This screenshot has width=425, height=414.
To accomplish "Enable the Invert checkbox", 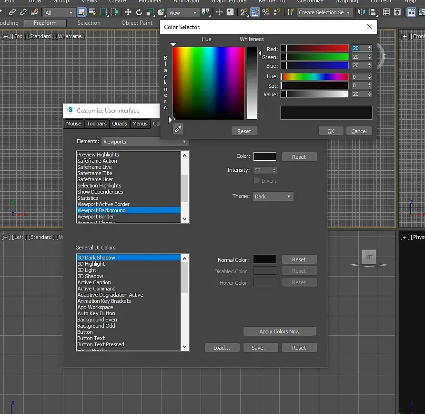I will pyautogui.click(x=257, y=181).
